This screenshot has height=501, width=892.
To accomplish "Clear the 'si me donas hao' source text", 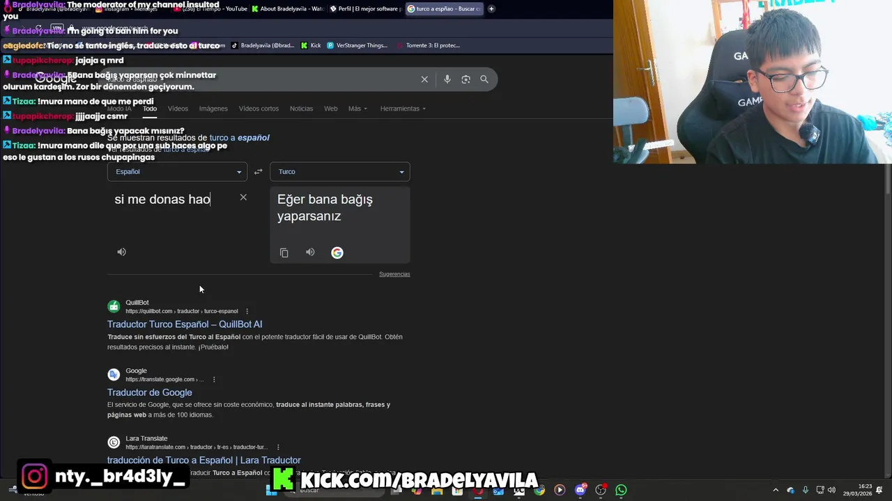I will coord(243,198).
